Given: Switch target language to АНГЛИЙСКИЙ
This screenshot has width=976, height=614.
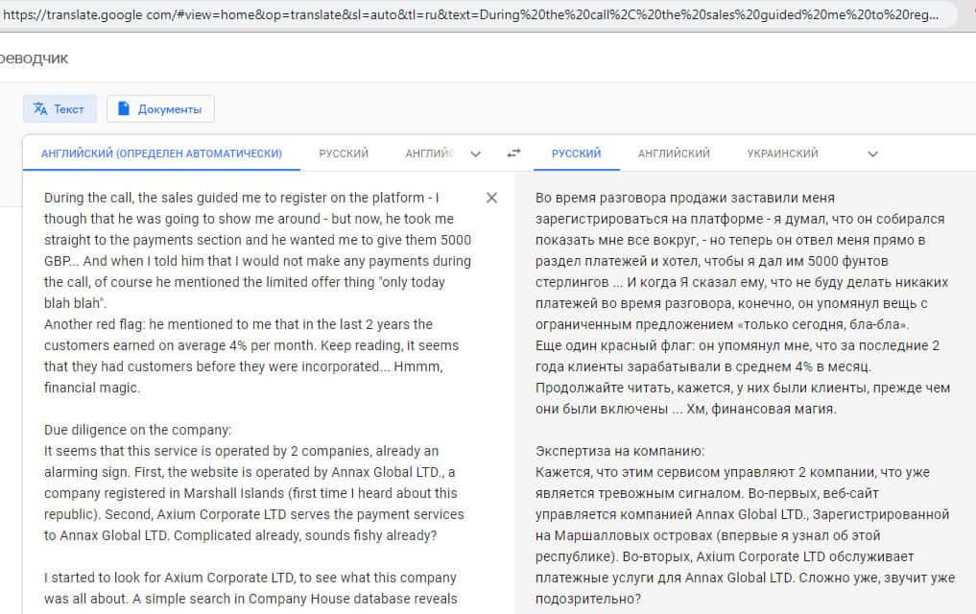Looking at the screenshot, I should point(674,153).
